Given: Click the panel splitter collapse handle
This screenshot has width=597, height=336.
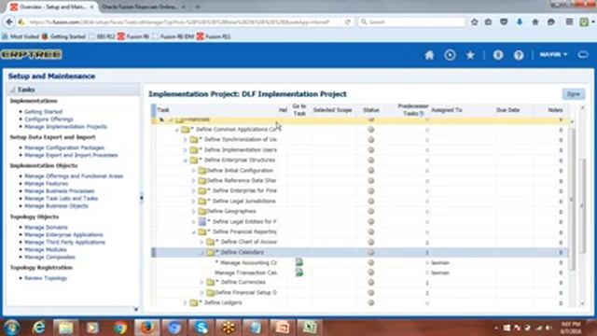Looking at the screenshot, I should click(142, 198).
